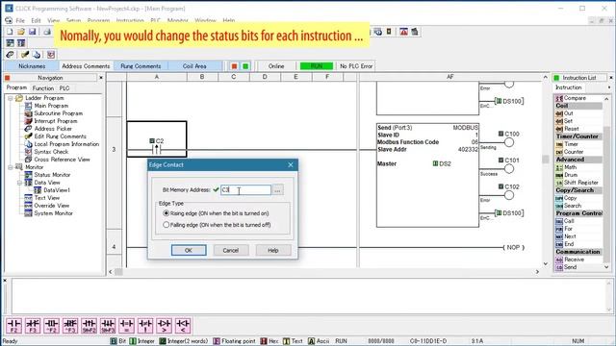Click the Open Project folder icon
This screenshot has width=616, height=346.
tap(21, 32)
